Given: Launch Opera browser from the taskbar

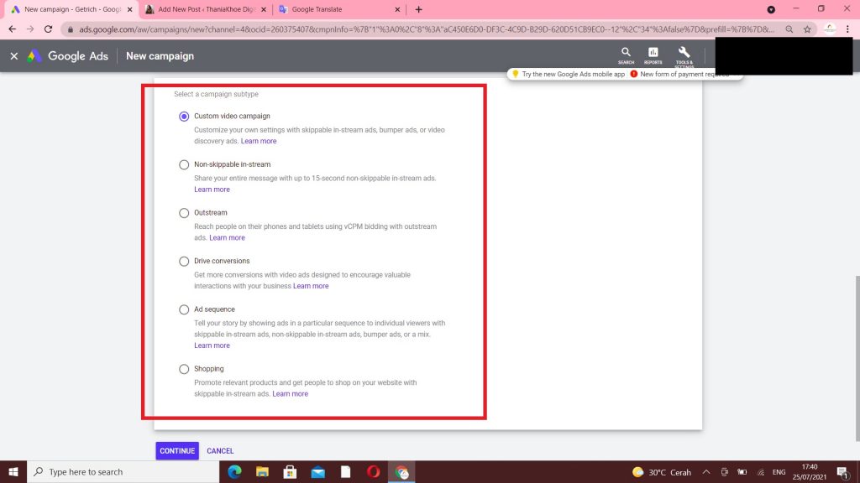Looking at the screenshot, I should (373, 472).
